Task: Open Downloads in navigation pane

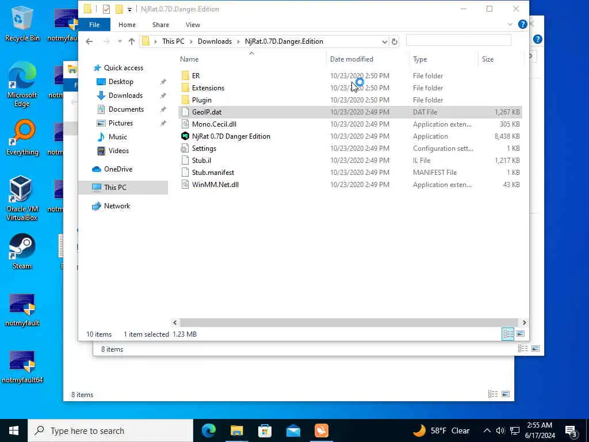Action: [x=125, y=96]
